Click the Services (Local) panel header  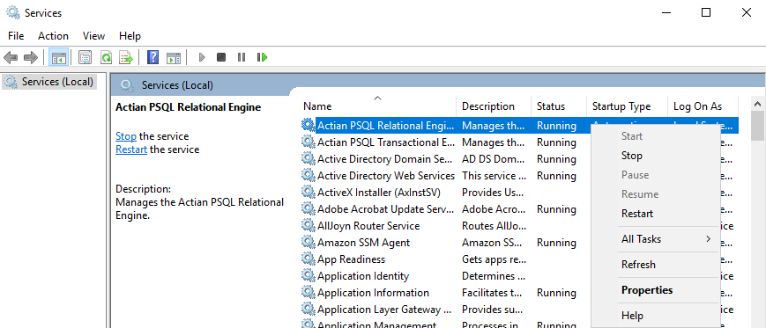177,85
